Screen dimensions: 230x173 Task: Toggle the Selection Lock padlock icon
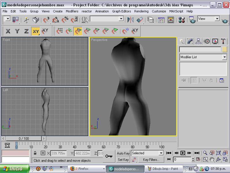[x=35, y=153]
